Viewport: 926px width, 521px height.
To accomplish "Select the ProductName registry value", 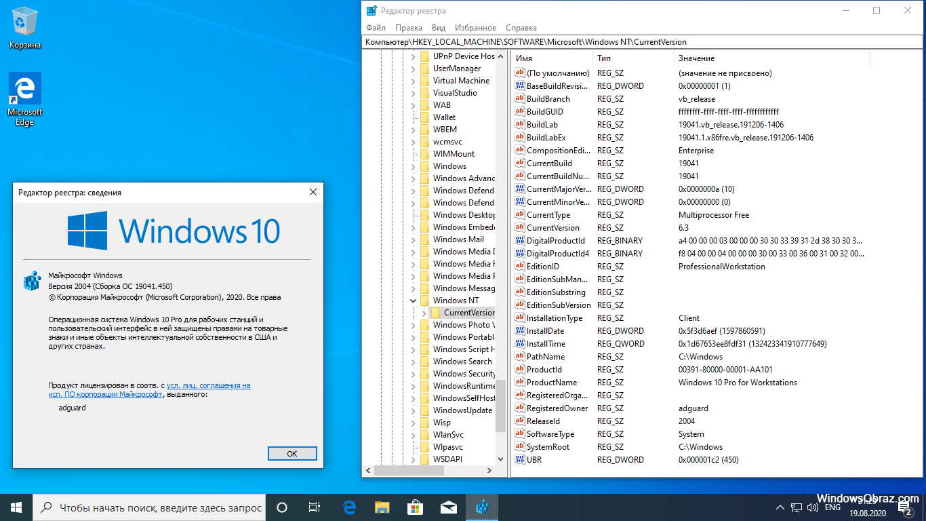I will 552,383.
